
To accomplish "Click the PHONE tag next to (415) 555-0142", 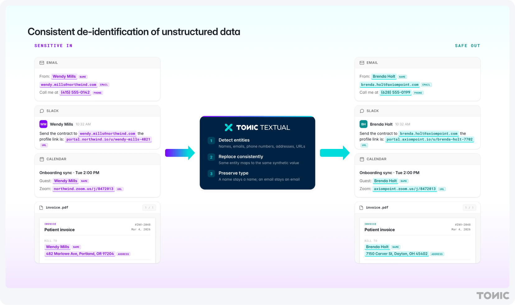I will (x=98, y=93).
